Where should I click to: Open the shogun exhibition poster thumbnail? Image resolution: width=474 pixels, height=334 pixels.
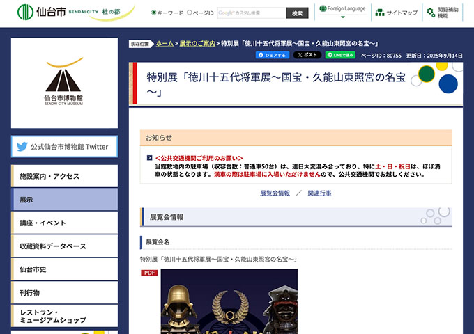[x=229, y=301]
